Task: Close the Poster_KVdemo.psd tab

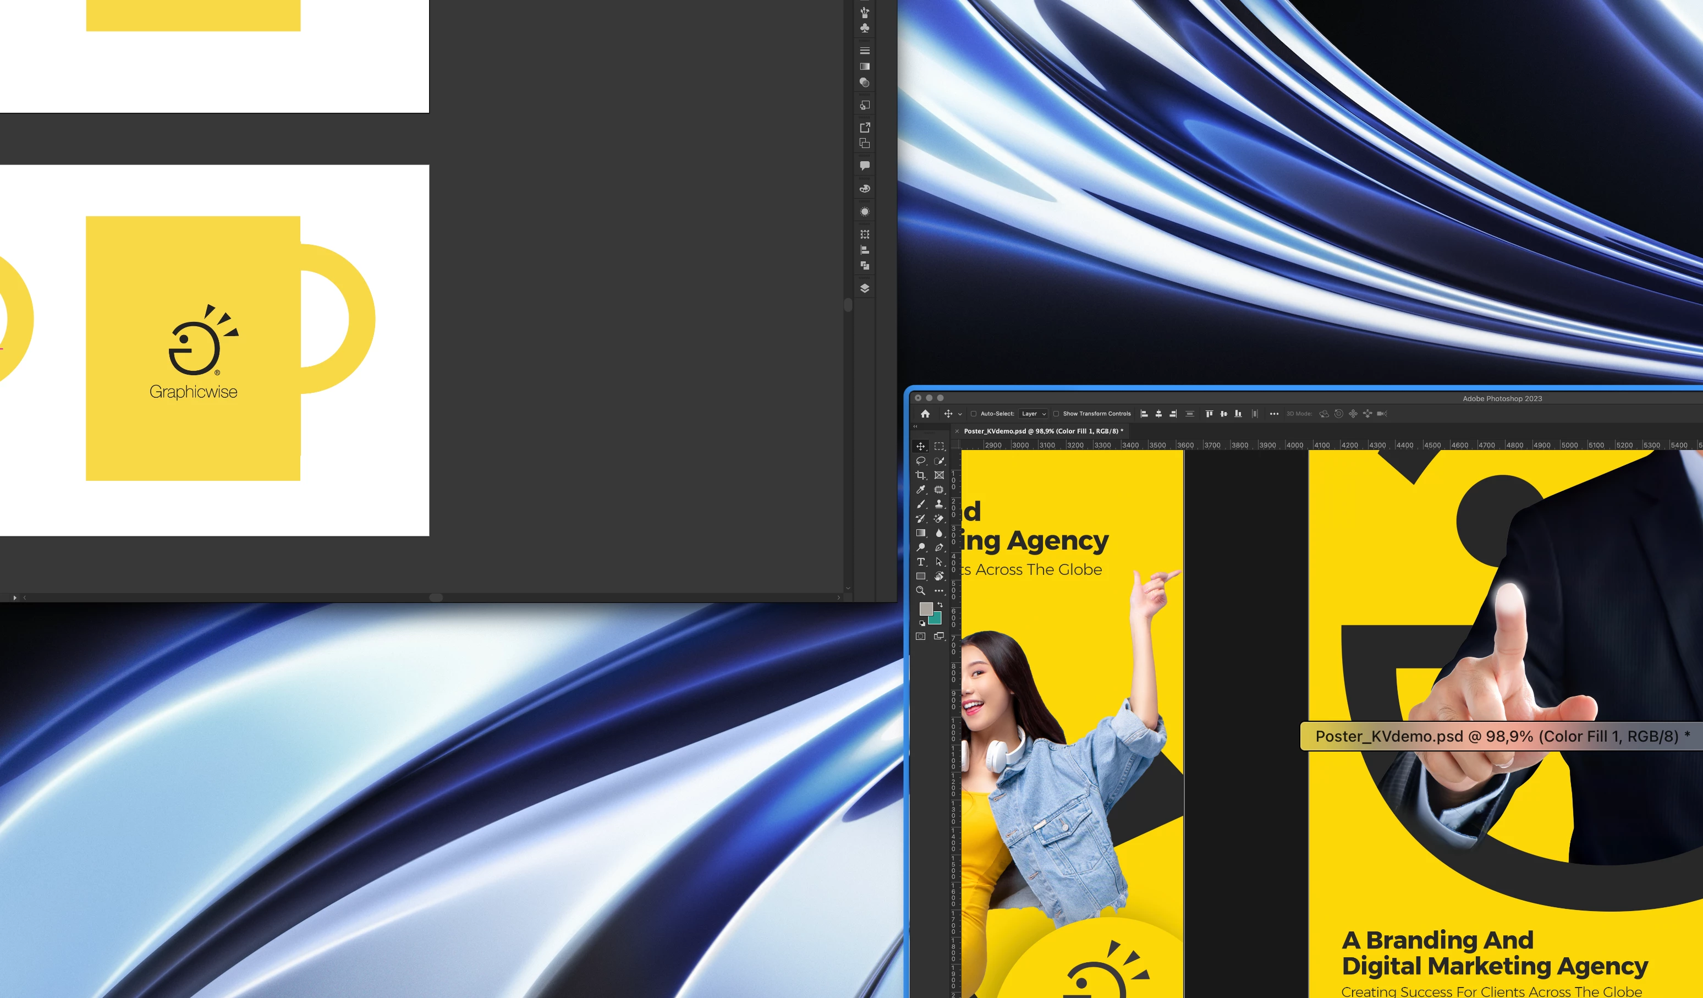Action: point(957,431)
